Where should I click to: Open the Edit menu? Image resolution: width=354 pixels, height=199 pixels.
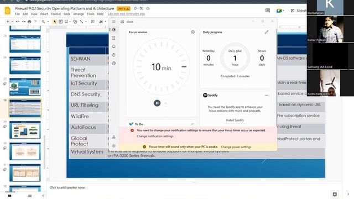tap(25, 14)
